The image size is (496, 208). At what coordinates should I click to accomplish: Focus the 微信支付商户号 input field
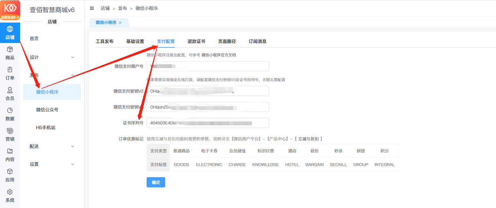click(208, 66)
